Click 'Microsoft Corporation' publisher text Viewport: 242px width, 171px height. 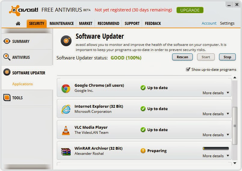[x=93, y=112]
